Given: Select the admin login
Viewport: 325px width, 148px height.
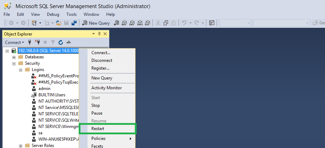Looking at the screenshot, I should (x=44, y=89).
